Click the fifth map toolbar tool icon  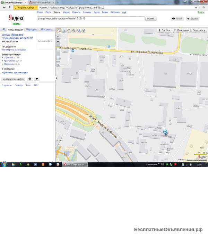79,31
